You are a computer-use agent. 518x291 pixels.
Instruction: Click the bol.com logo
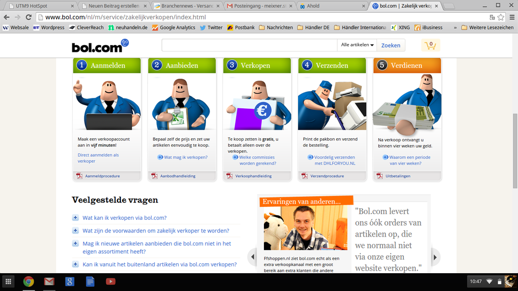(x=100, y=46)
